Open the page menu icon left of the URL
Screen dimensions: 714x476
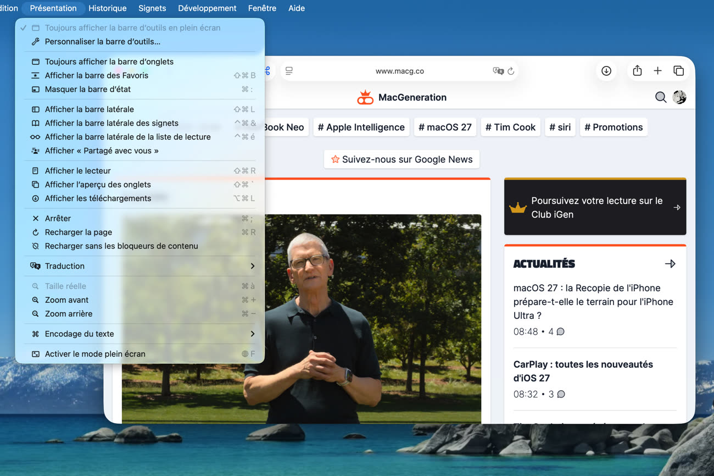(289, 71)
